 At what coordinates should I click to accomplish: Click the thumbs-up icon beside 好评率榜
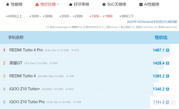click(x=70, y=4)
